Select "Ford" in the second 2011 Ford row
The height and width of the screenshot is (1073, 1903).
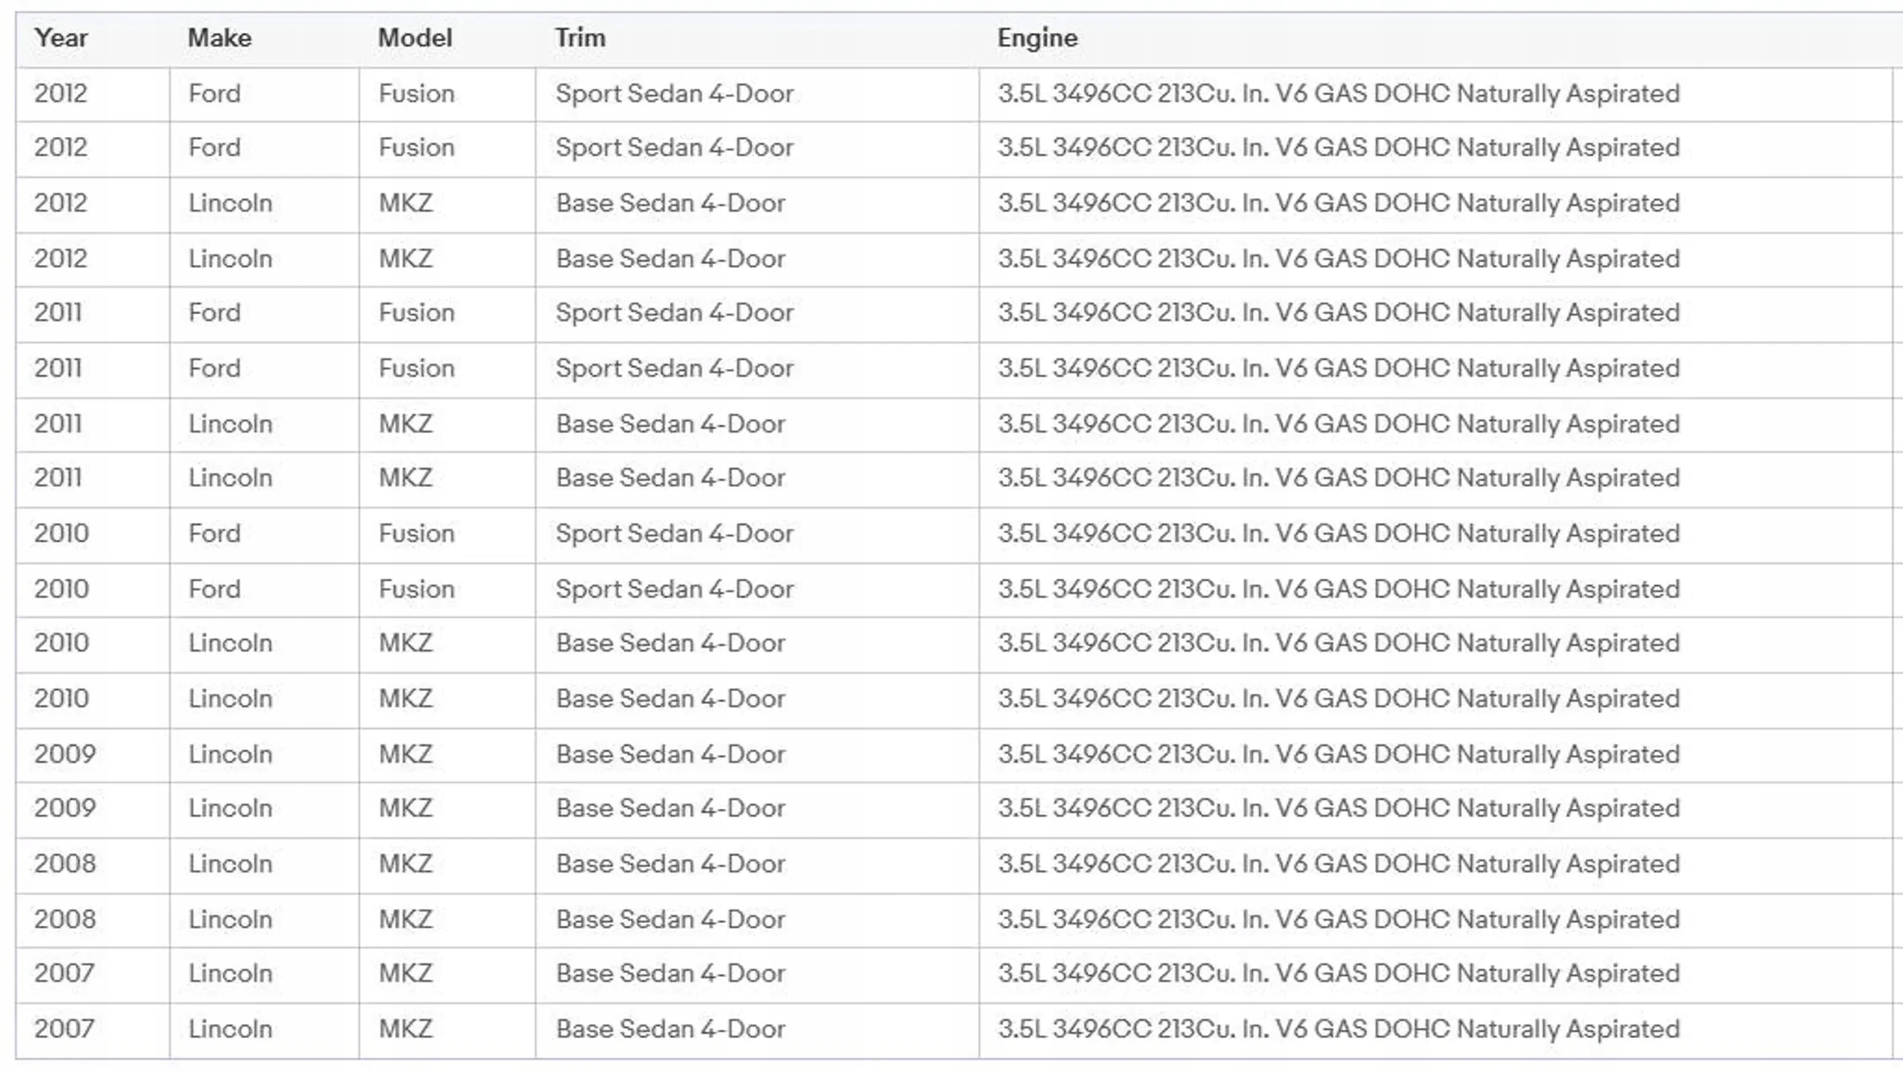(x=214, y=368)
